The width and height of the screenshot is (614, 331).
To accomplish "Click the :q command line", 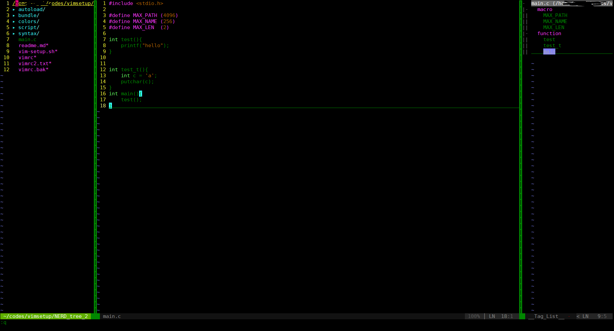I will (4, 322).
